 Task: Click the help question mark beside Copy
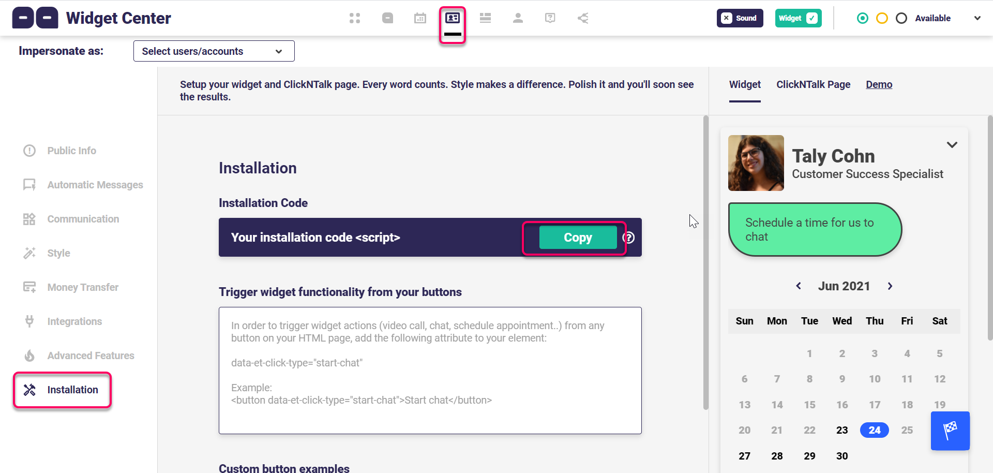628,238
